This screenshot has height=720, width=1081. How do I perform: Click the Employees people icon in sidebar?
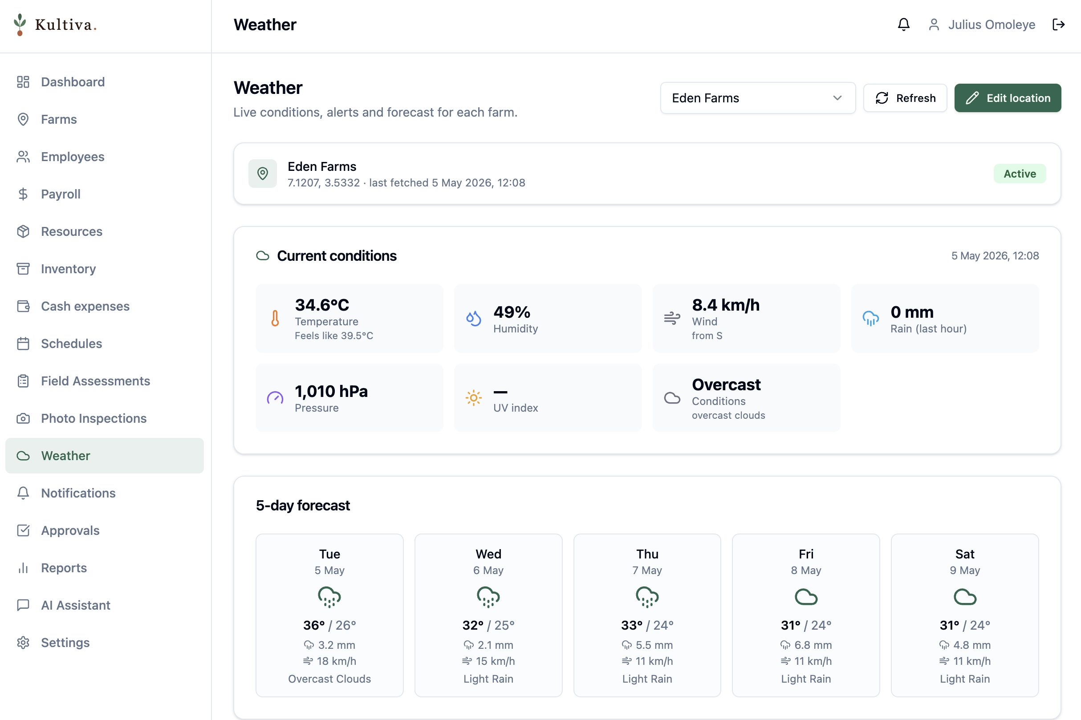[23, 157]
